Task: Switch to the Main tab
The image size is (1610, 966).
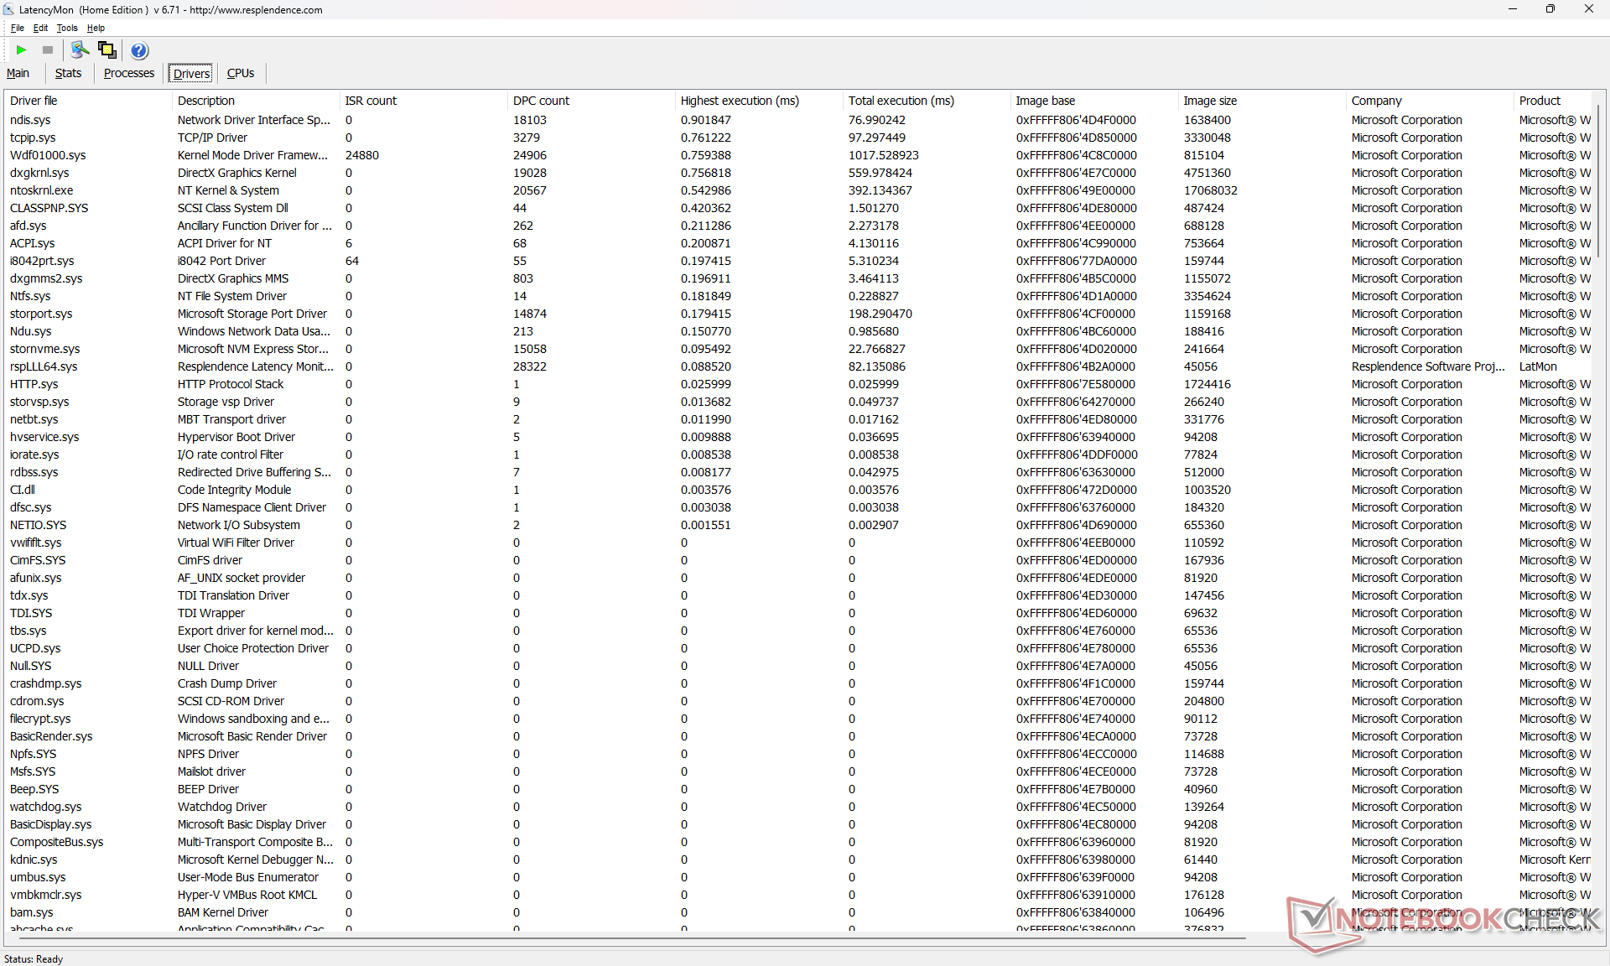Action: pos(18,73)
